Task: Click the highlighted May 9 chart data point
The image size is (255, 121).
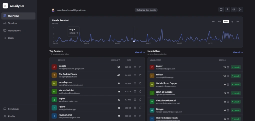Action: click(x=134, y=41)
